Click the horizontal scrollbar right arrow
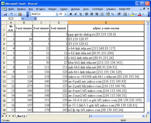The width and height of the screenshot is (151, 123). pyautogui.click(x=144, y=116)
